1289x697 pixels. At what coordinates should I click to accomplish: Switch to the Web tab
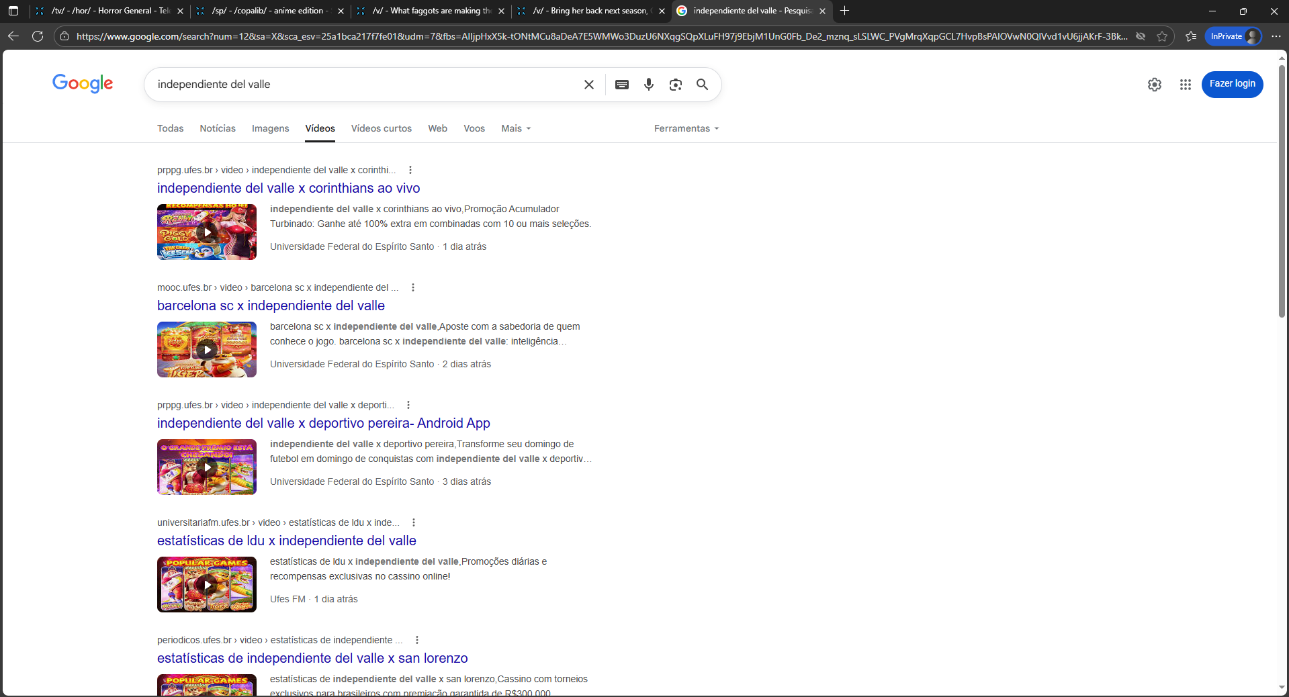[437, 128]
